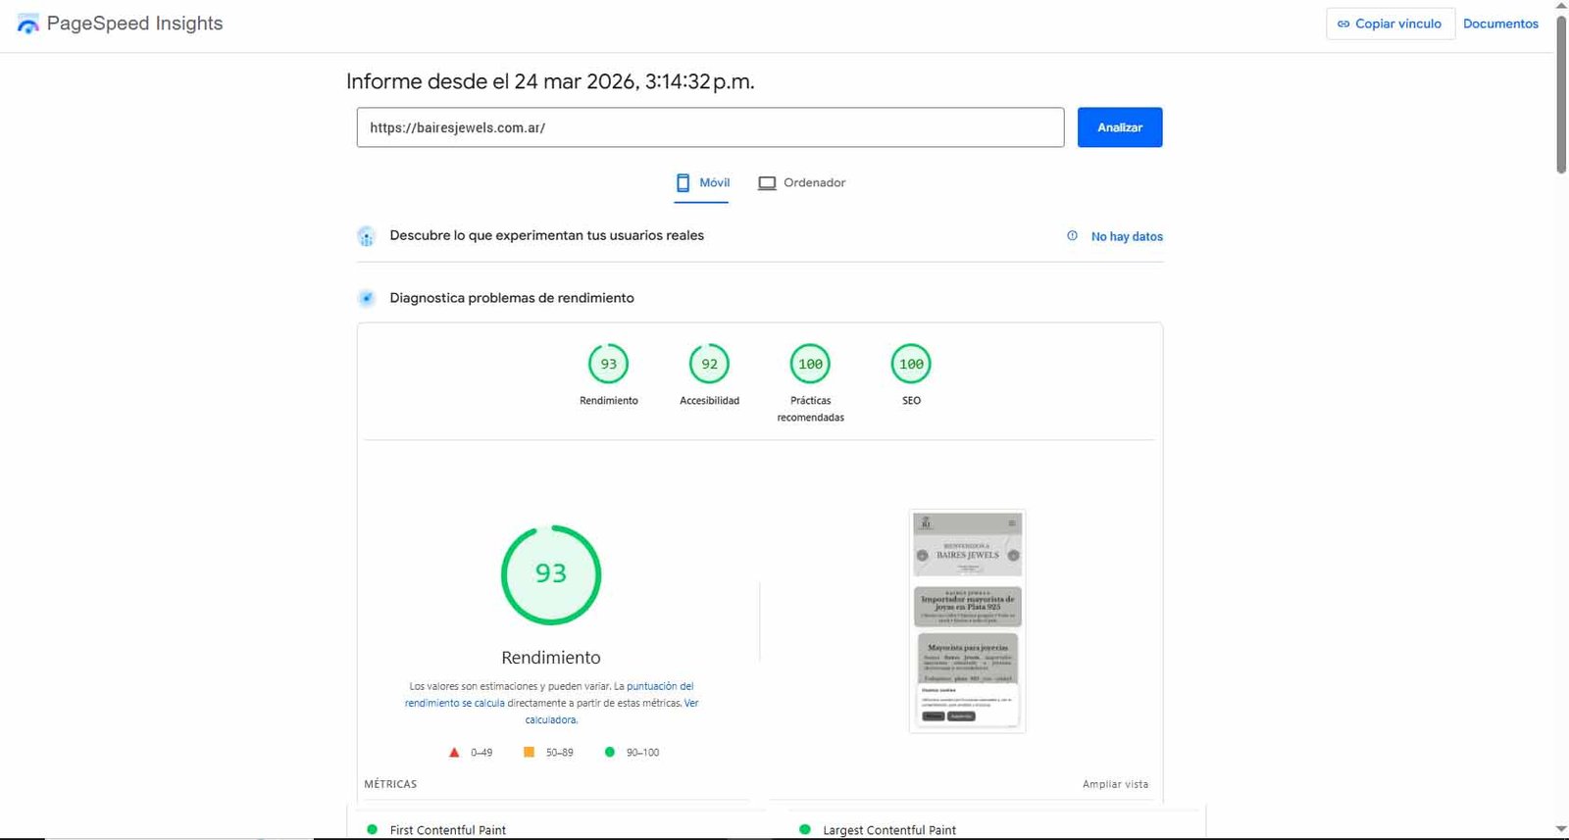Open the Documentos link
The width and height of the screenshot is (1569, 840).
(1500, 24)
